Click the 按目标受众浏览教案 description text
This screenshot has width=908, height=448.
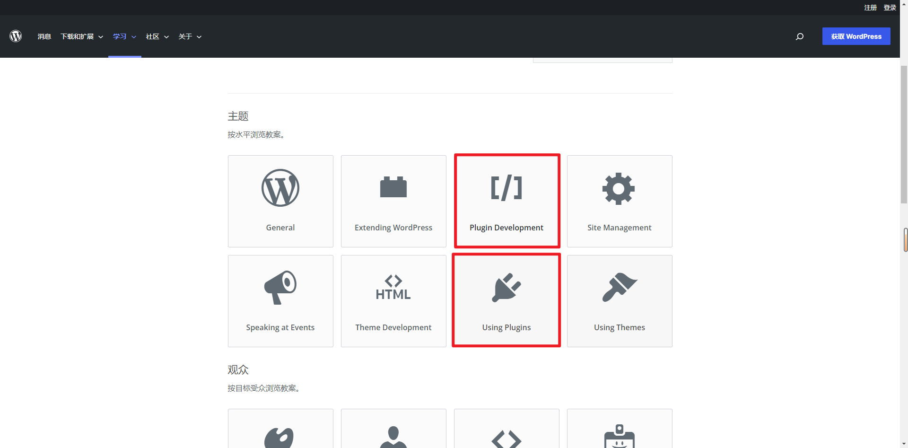click(x=263, y=388)
